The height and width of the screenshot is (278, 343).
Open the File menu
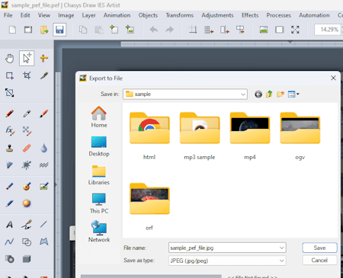tap(8, 15)
